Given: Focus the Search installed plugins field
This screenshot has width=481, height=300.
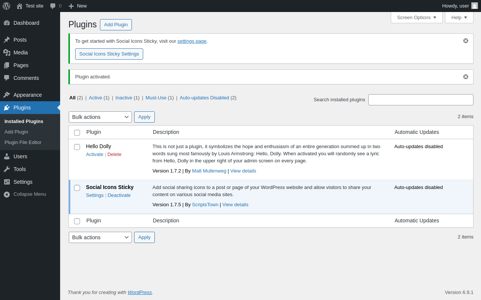Looking at the screenshot, I should [x=421, y=100].
